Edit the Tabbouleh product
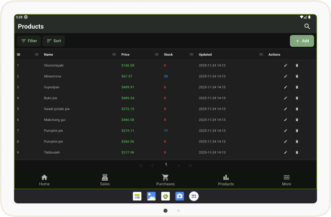The image size is (331, 217). coord(286,152)
